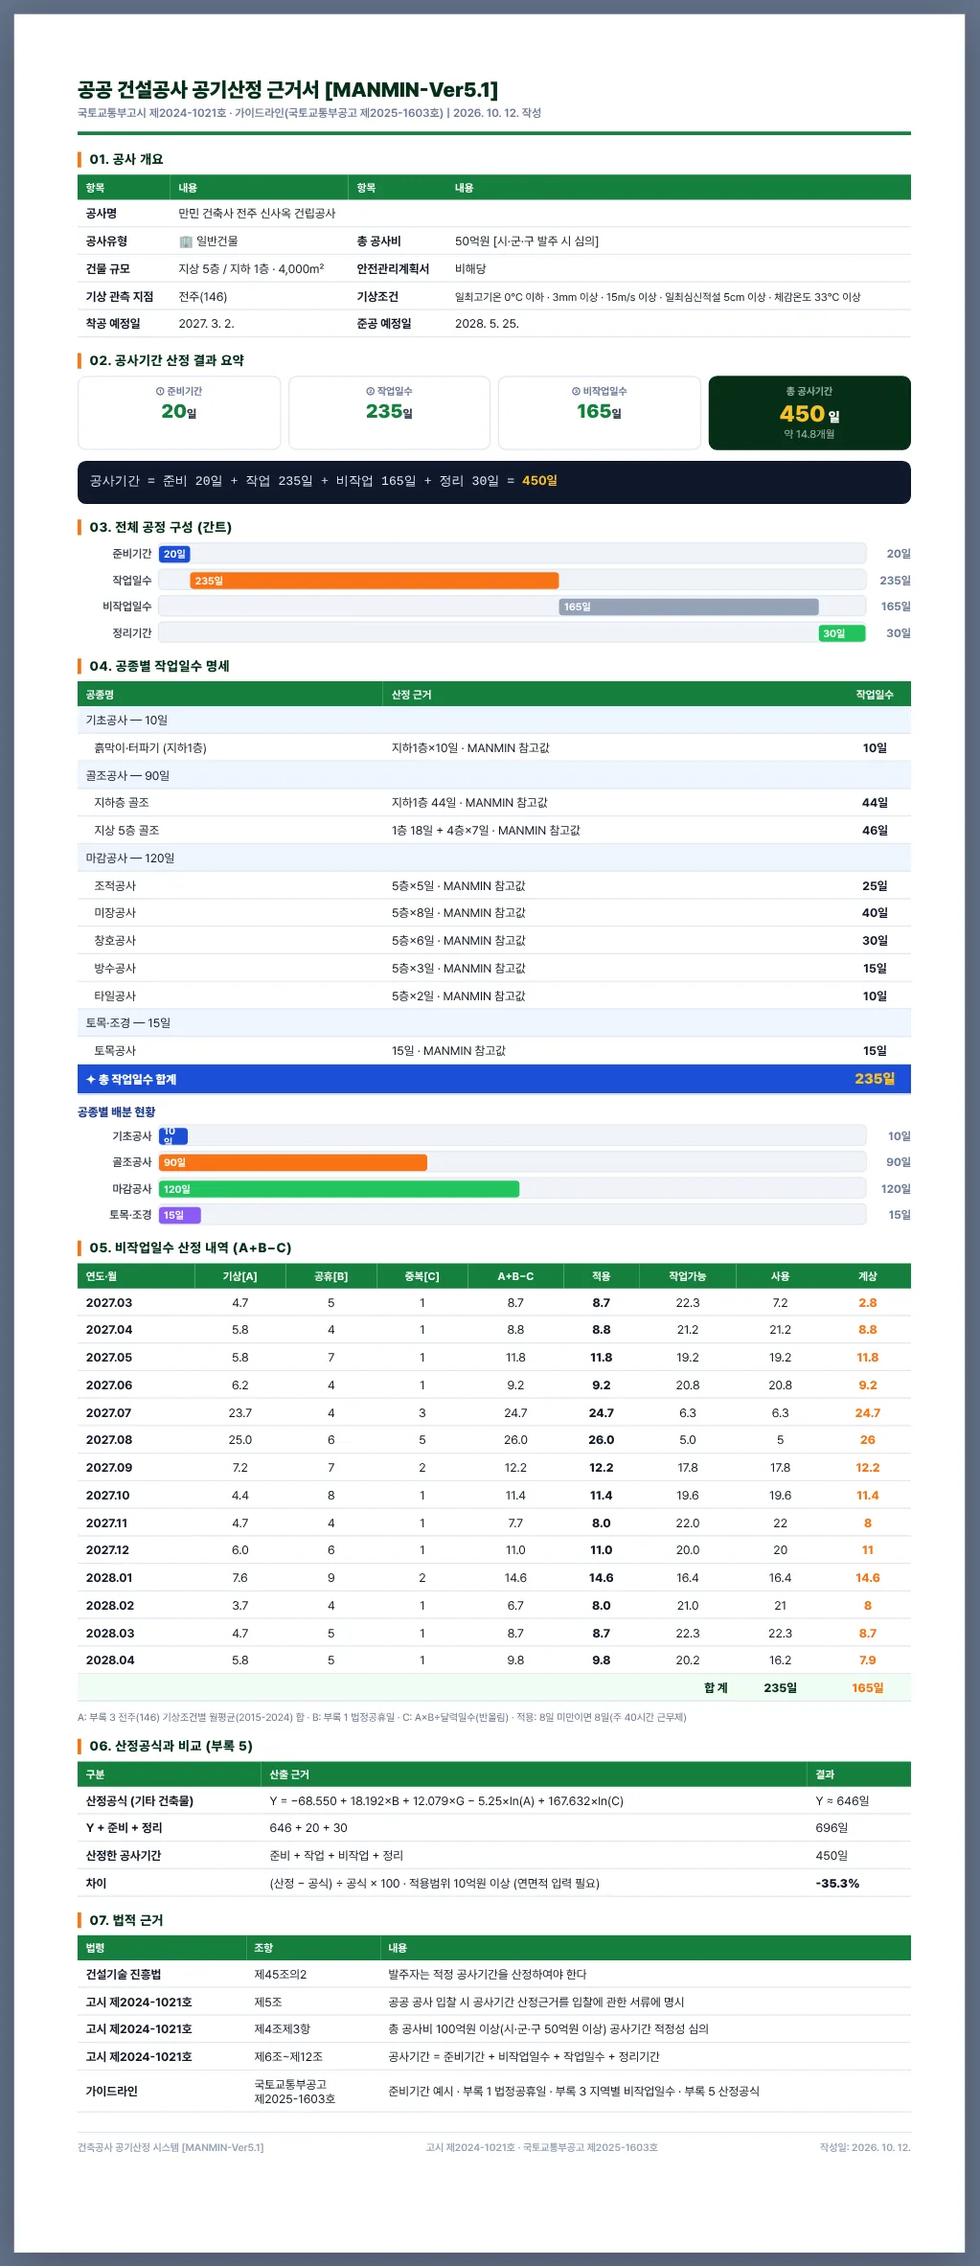This screenshot has height=2266, width=980.
Task: Click the 04. 공종별 작업일수 명세 heading
Action: [160, 666]
